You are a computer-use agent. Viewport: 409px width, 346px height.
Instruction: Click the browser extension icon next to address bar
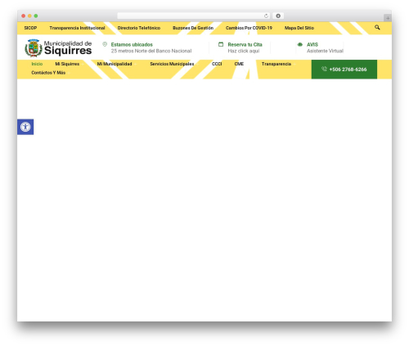pos(278,16)
